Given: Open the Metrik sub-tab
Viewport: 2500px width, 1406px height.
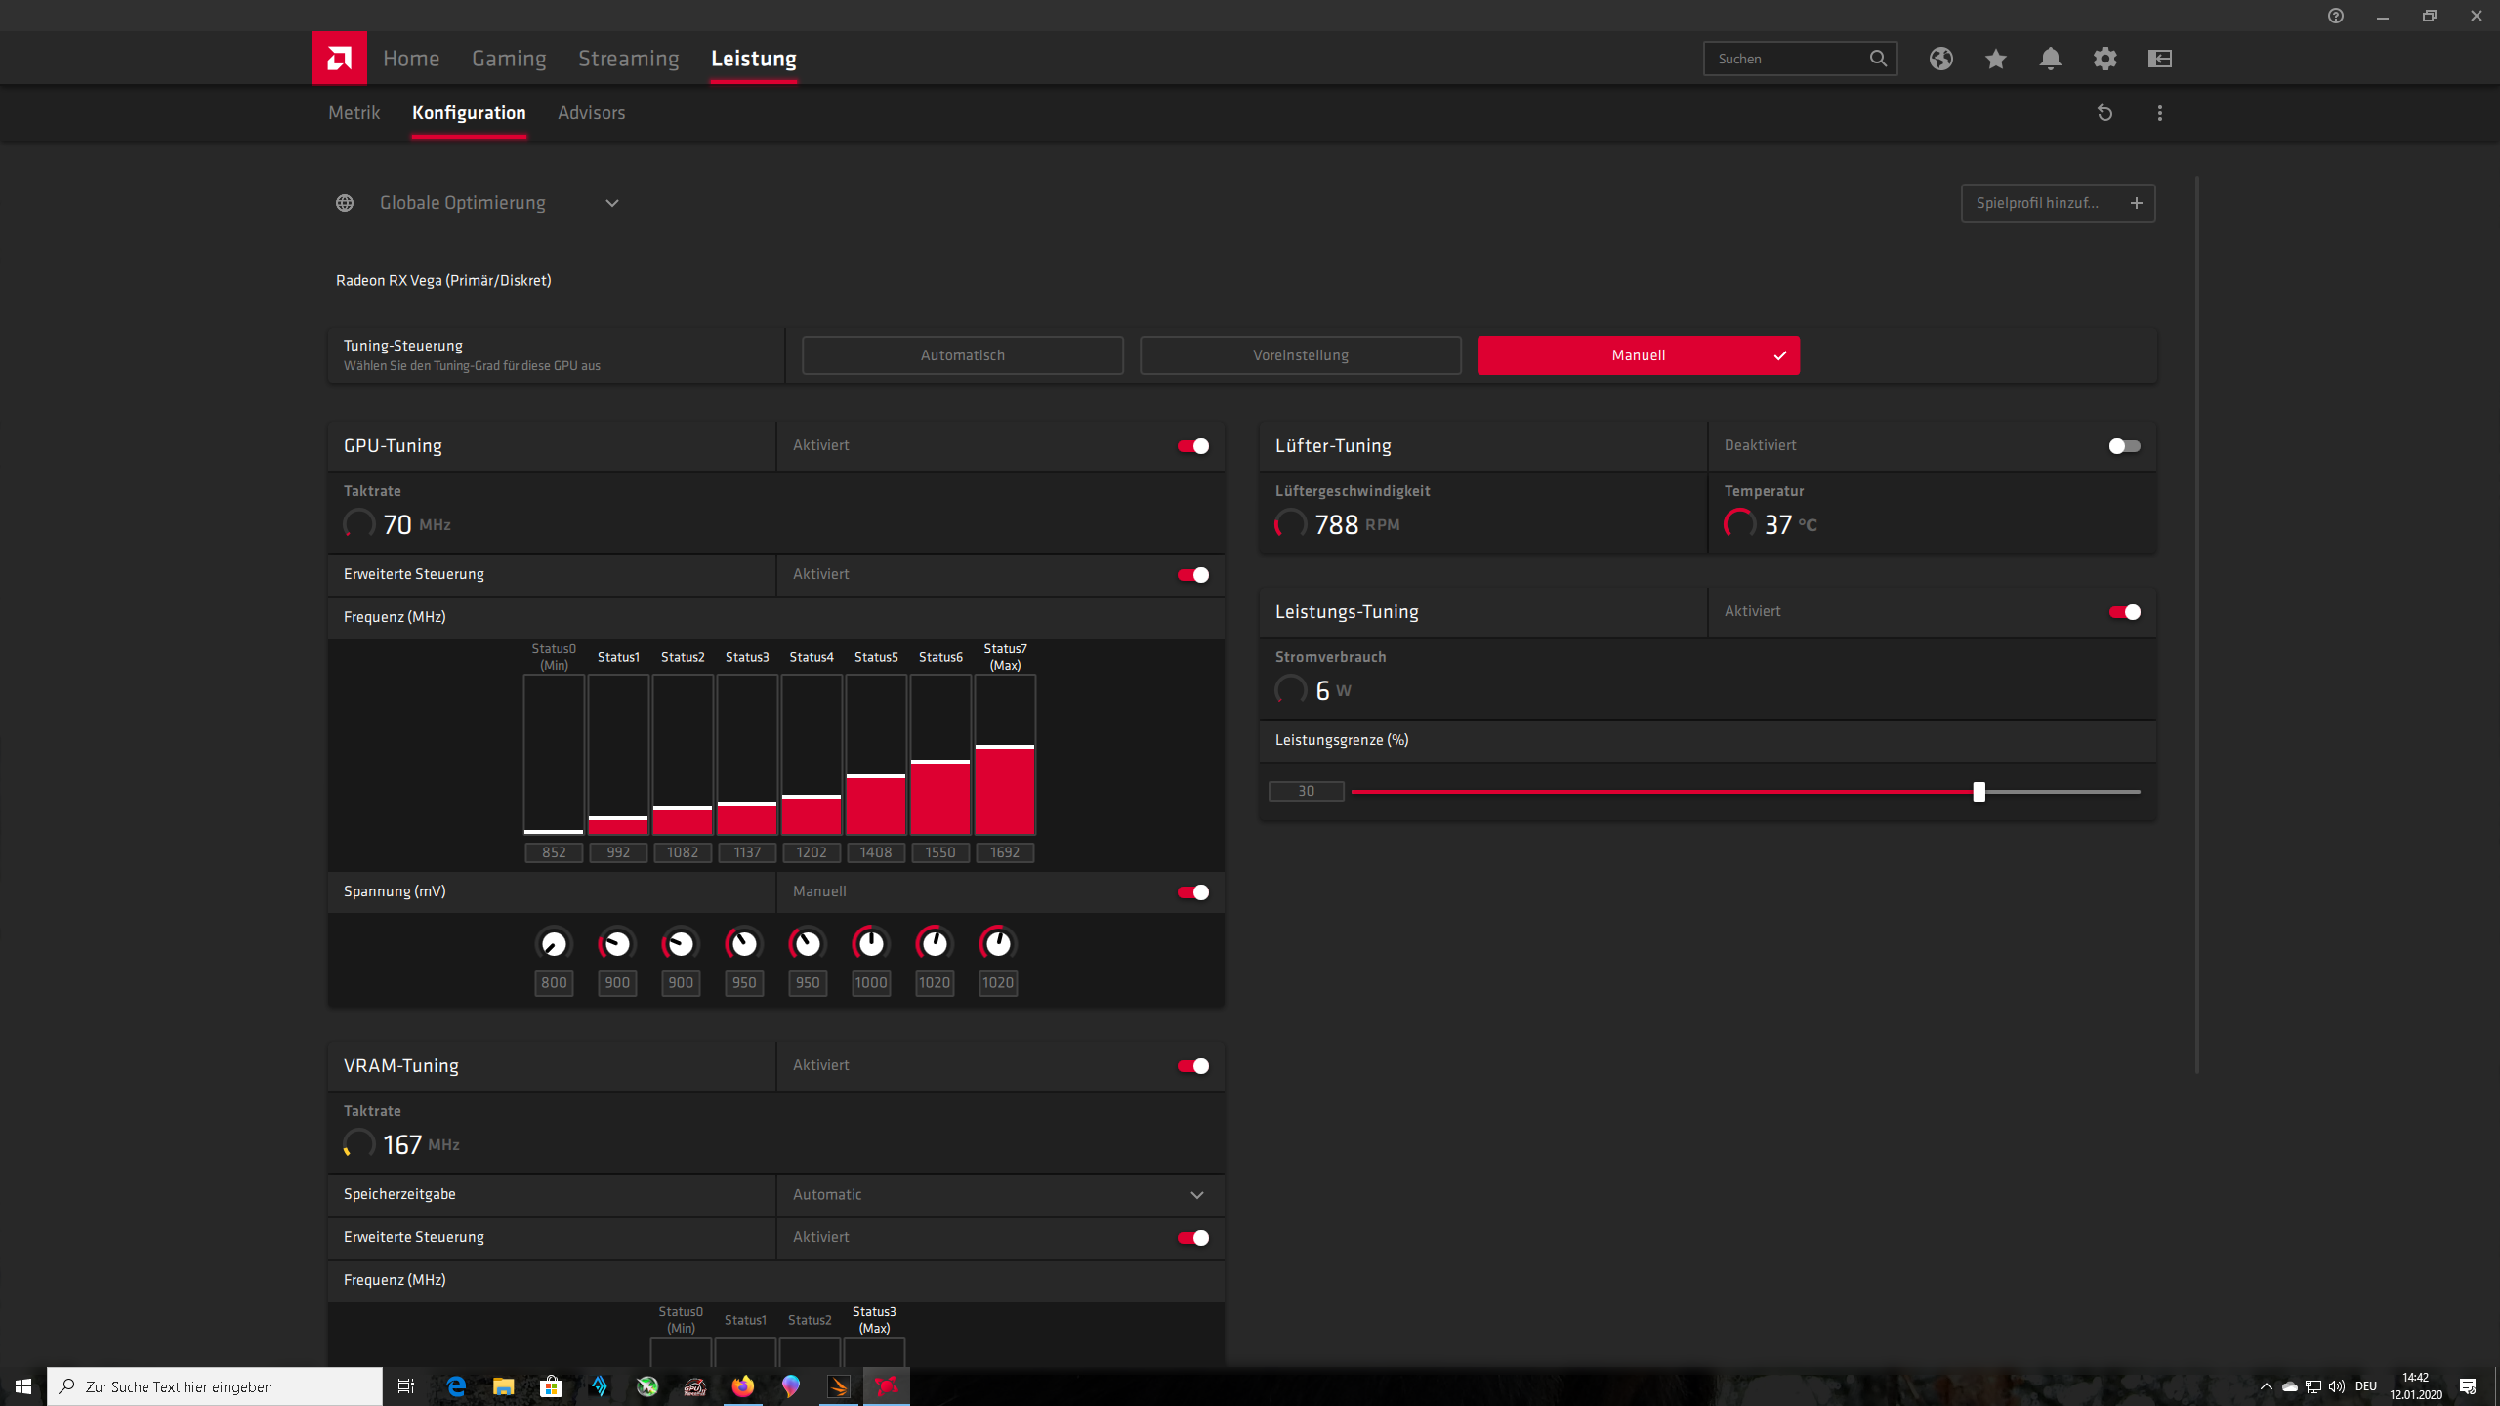Looking at the screenshot, I should click(354, 113).
